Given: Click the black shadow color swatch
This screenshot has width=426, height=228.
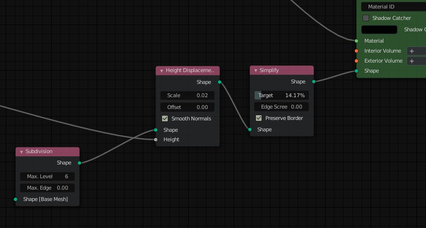Looking at the screenshot, I should [x=379, y=29].
